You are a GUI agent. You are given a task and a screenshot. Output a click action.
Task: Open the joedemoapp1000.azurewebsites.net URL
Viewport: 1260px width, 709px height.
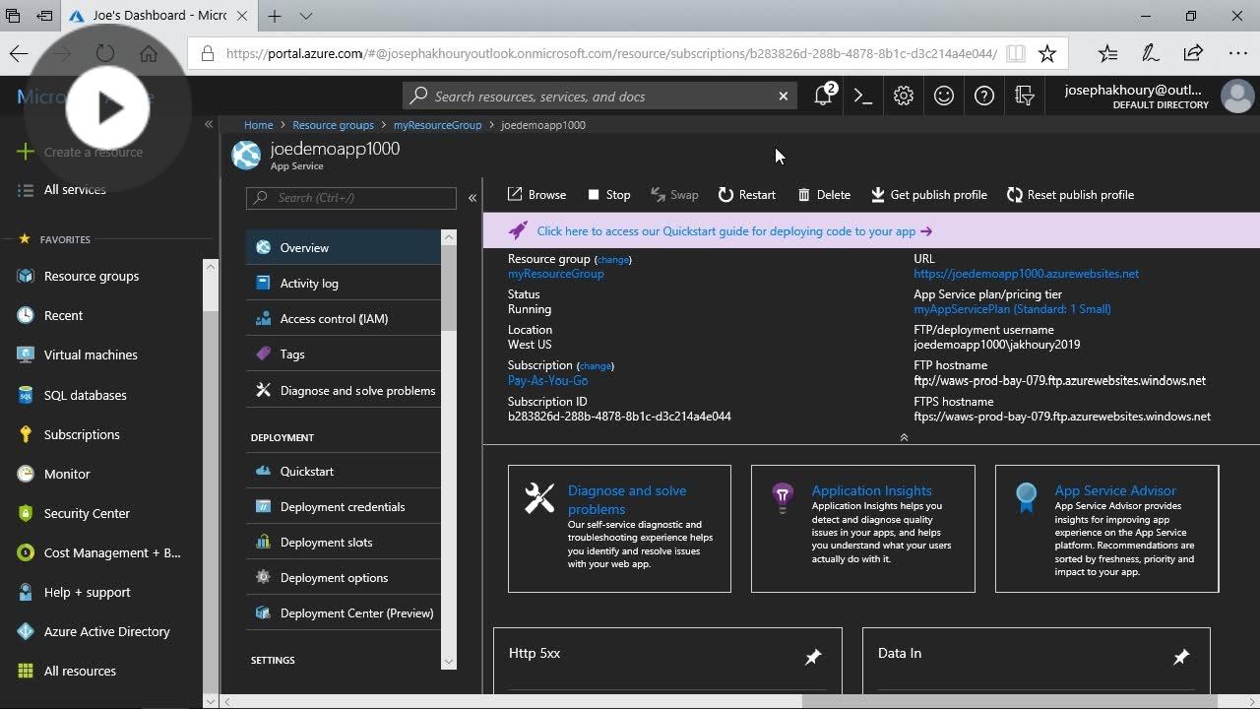point(1026,274)
